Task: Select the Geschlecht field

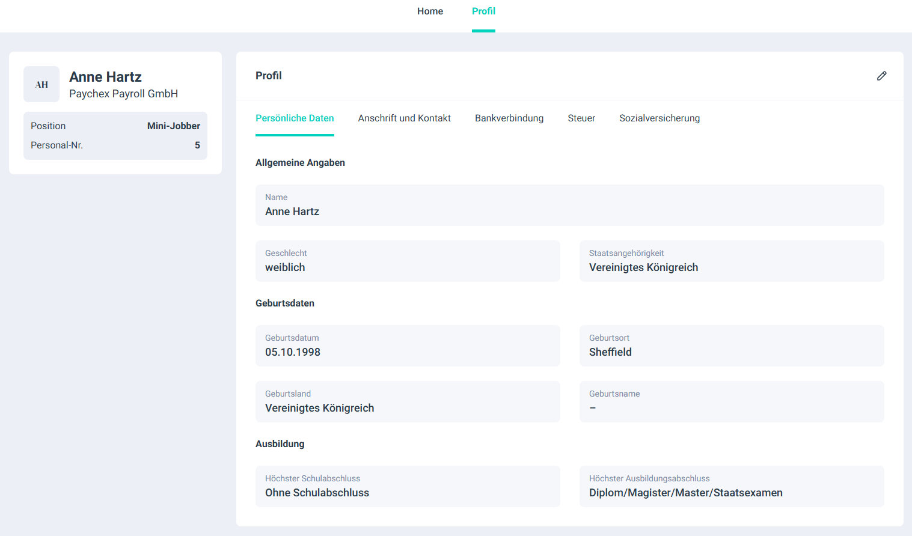Action: point(408,261)
